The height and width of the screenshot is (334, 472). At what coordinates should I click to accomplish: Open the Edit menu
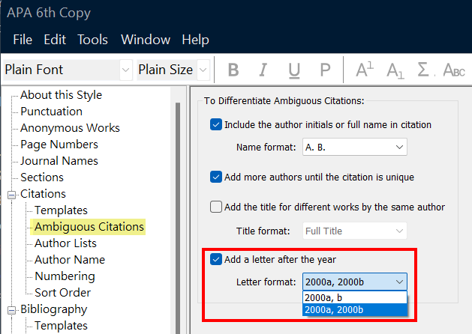point(55,40)
